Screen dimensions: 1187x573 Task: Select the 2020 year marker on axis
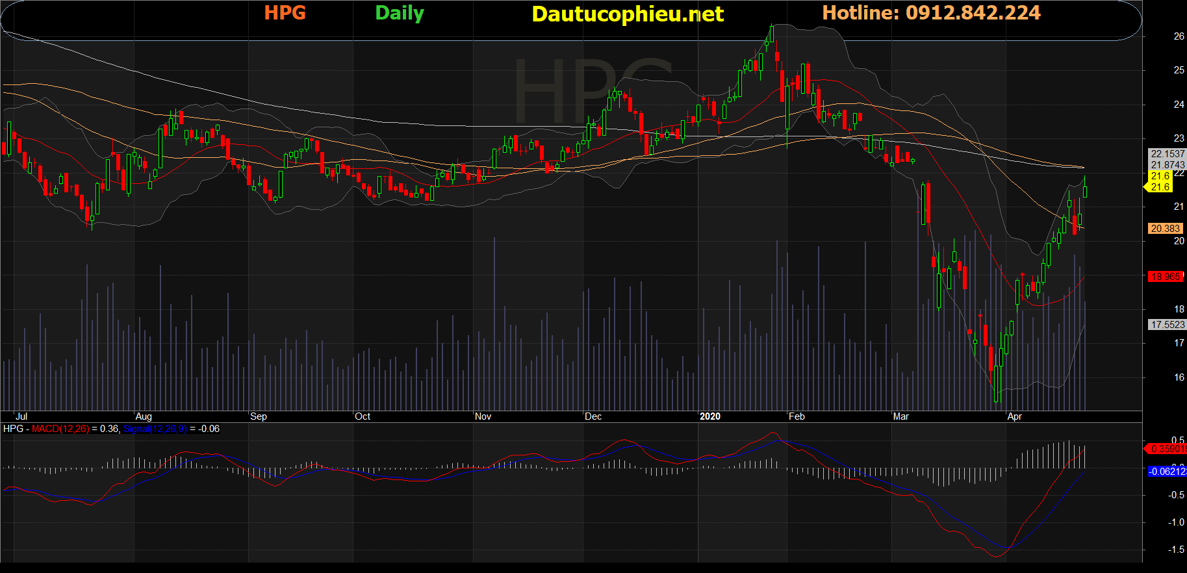pyautogui.click(x=710, y=416)
